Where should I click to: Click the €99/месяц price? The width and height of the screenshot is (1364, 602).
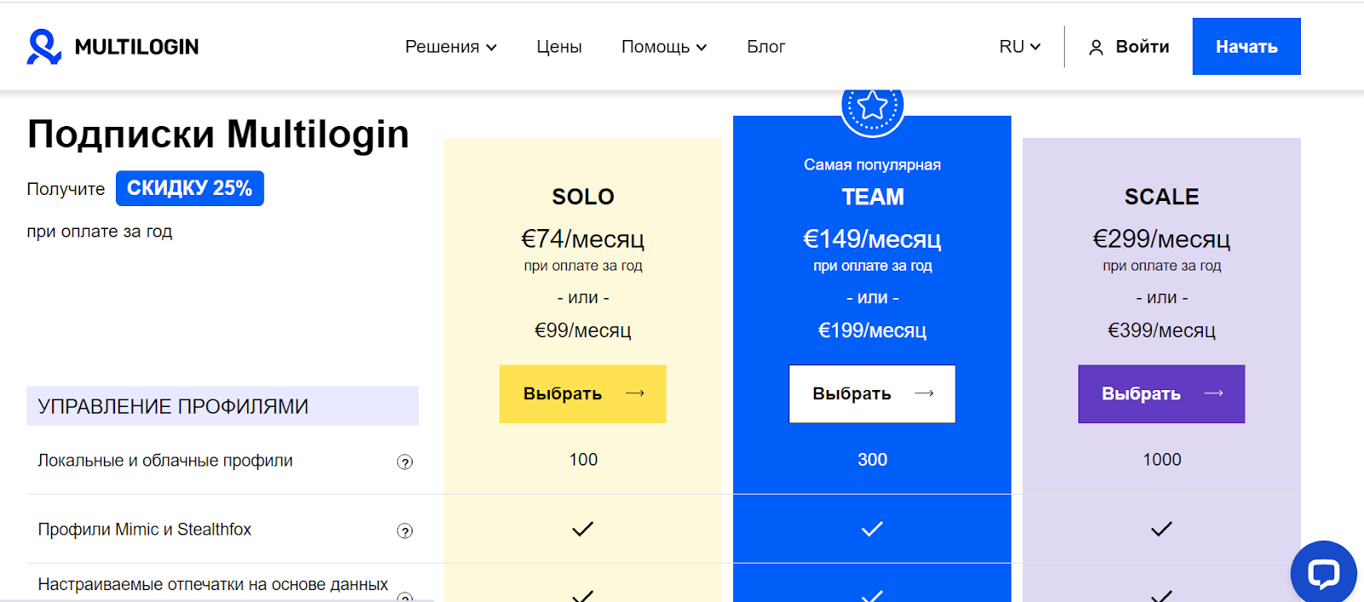point(583,330)
